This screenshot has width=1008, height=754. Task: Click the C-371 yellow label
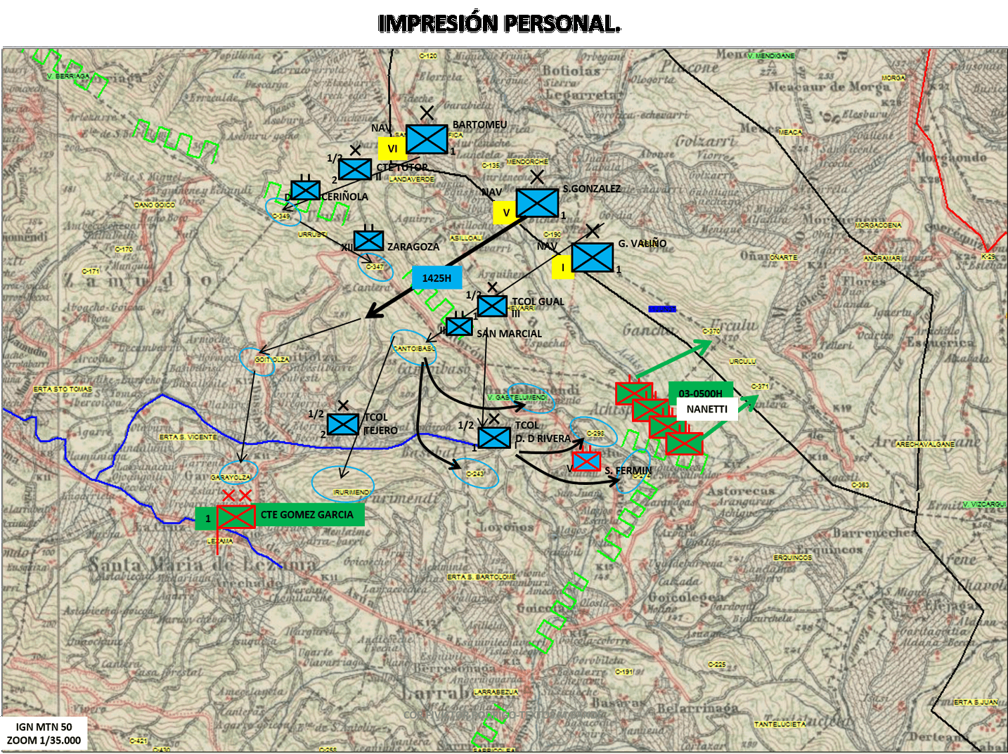pos(760,386)
